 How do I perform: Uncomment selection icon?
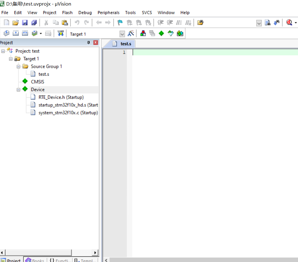point(188,23)
